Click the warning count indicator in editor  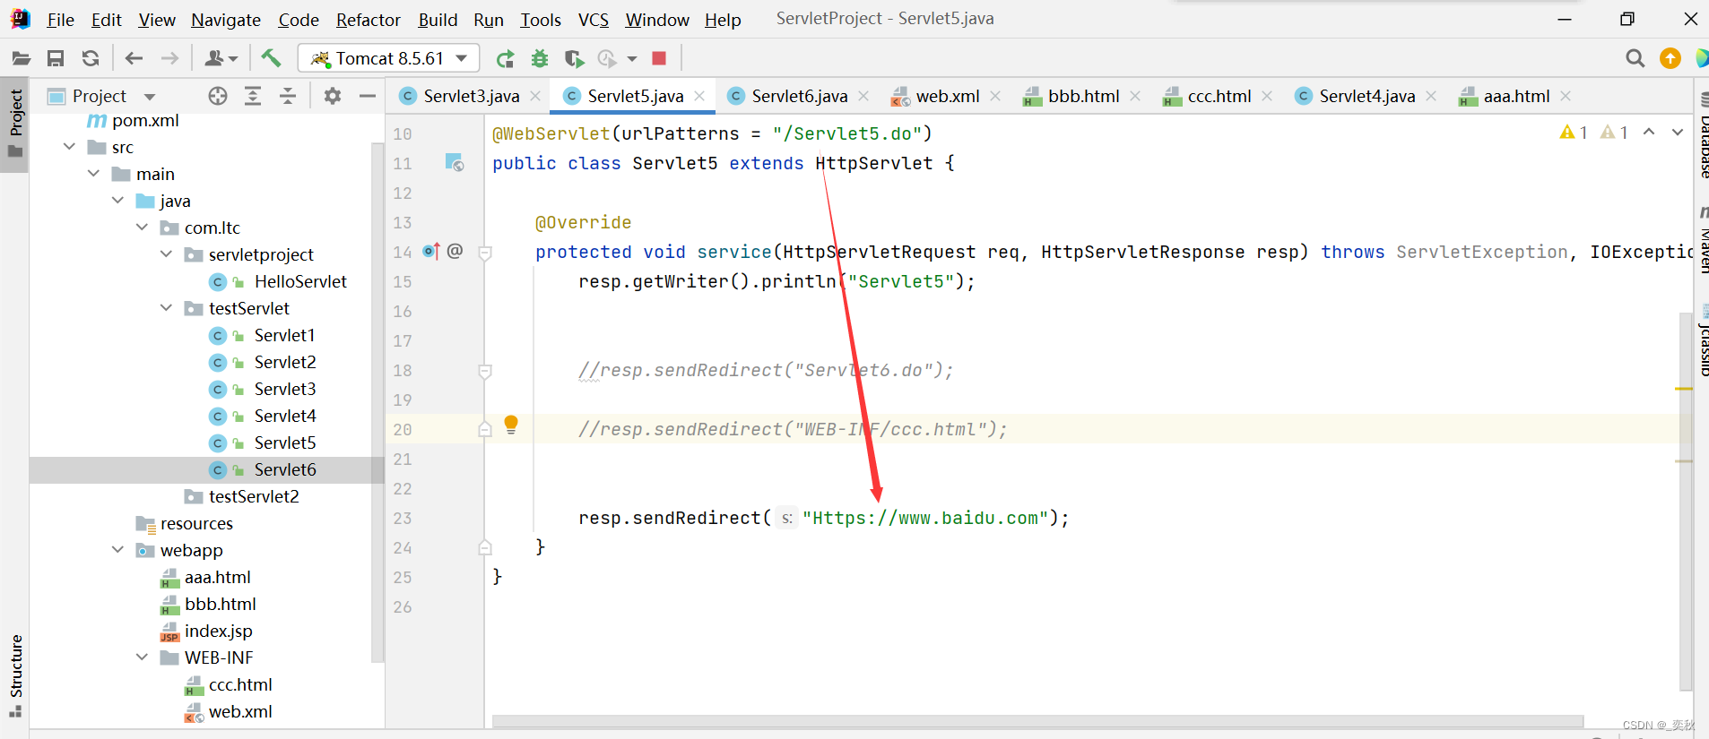[1574, 133]
